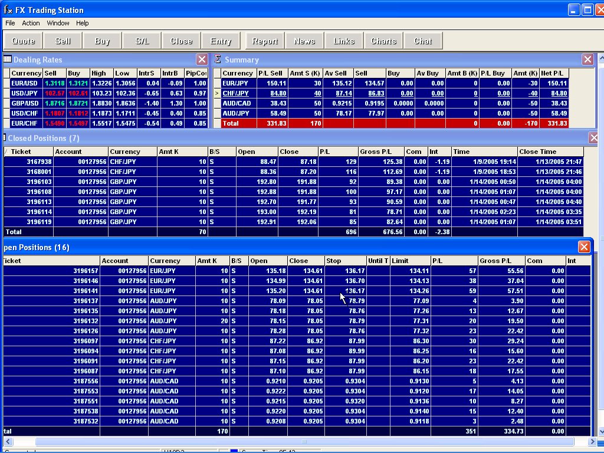Click the GBP/USD buy rate 1.8721

78,103
